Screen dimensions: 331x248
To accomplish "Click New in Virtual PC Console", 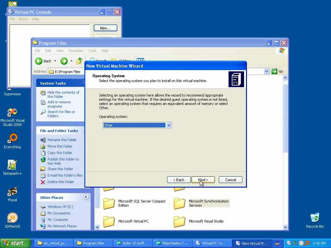I will click(105, 28).
